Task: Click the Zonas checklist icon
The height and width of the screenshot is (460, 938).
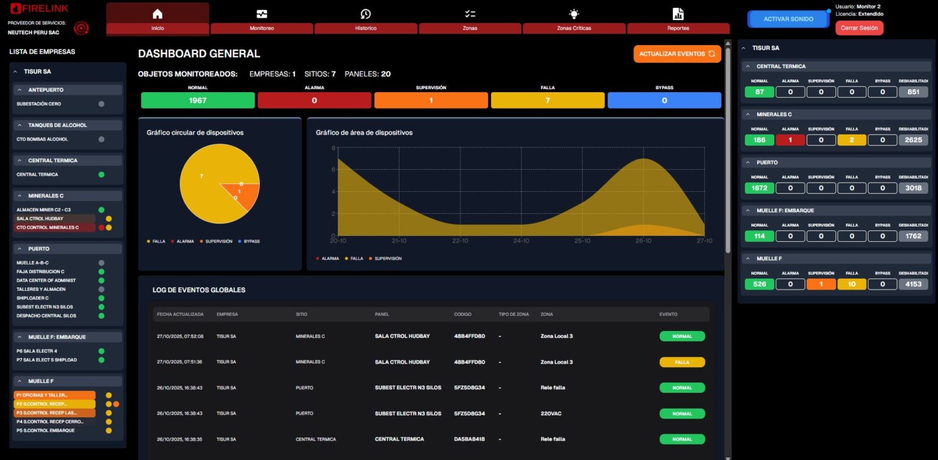Action: click(x=470, y=14)
